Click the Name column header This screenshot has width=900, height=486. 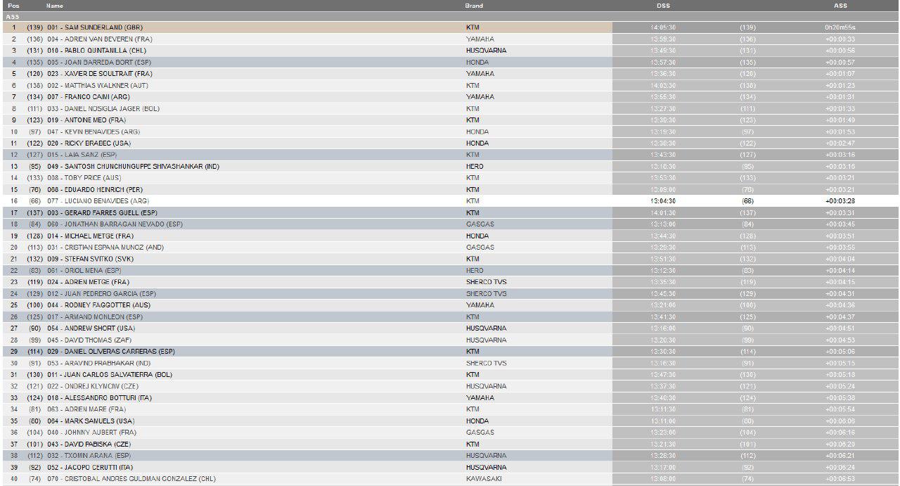point(55,6)
